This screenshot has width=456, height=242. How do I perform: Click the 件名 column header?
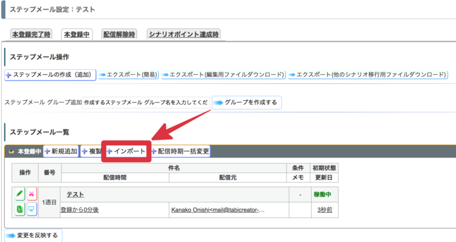tap(174, 168)
